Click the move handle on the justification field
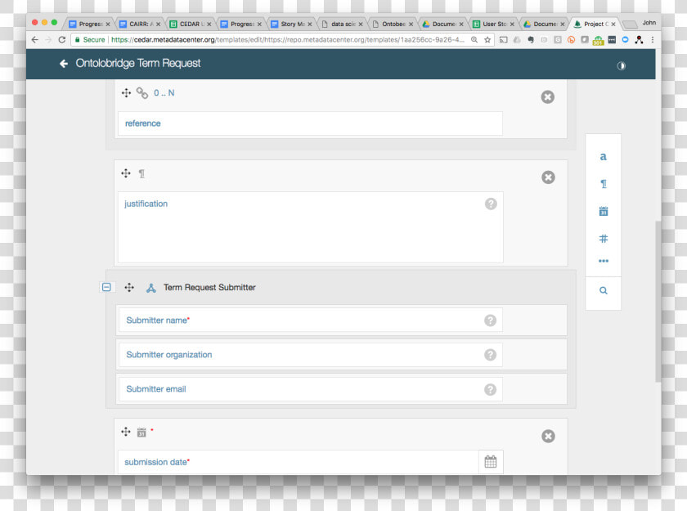 pyautogui.click(x=126, y=173)
